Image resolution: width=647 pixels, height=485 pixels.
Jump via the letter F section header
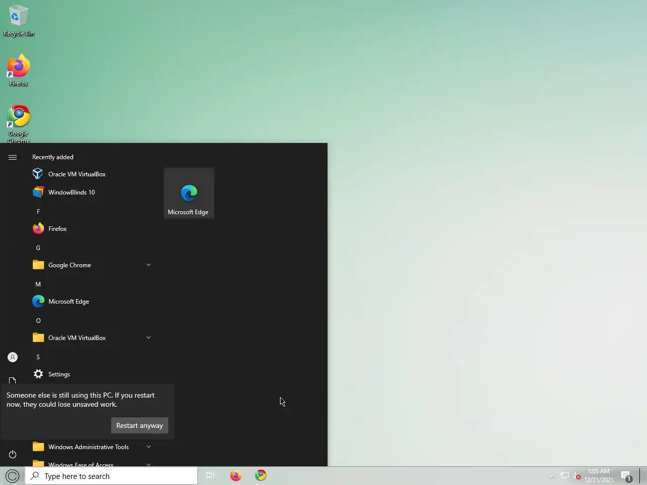(38, 211)
